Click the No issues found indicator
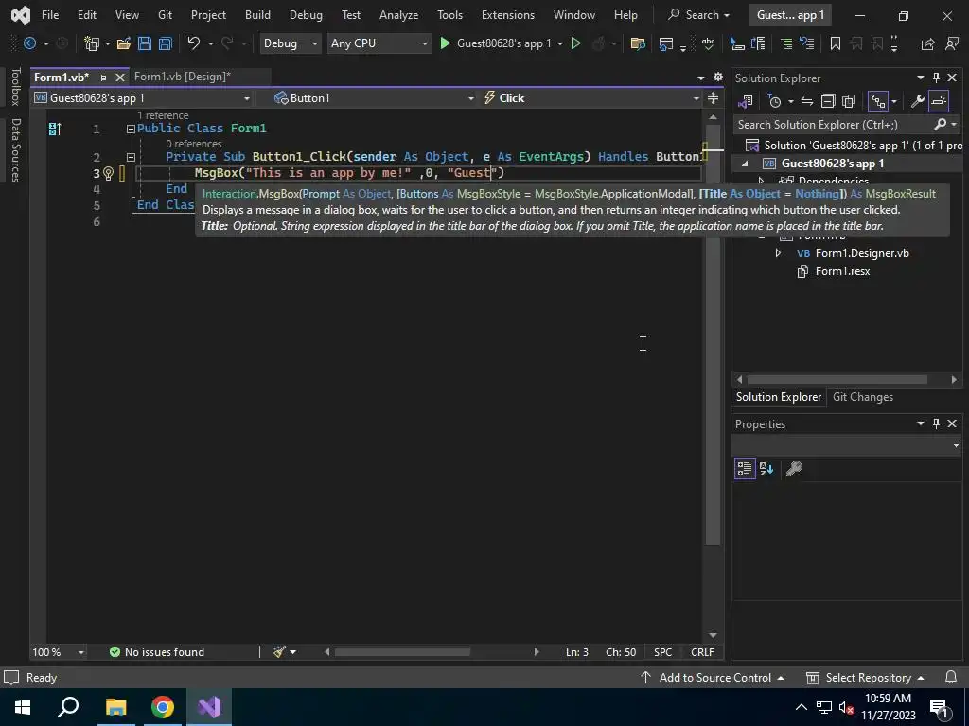Screen dimensions: 969x726 point(156,652)
